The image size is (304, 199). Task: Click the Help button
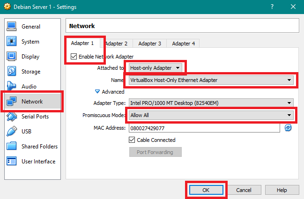coord(282,190)
